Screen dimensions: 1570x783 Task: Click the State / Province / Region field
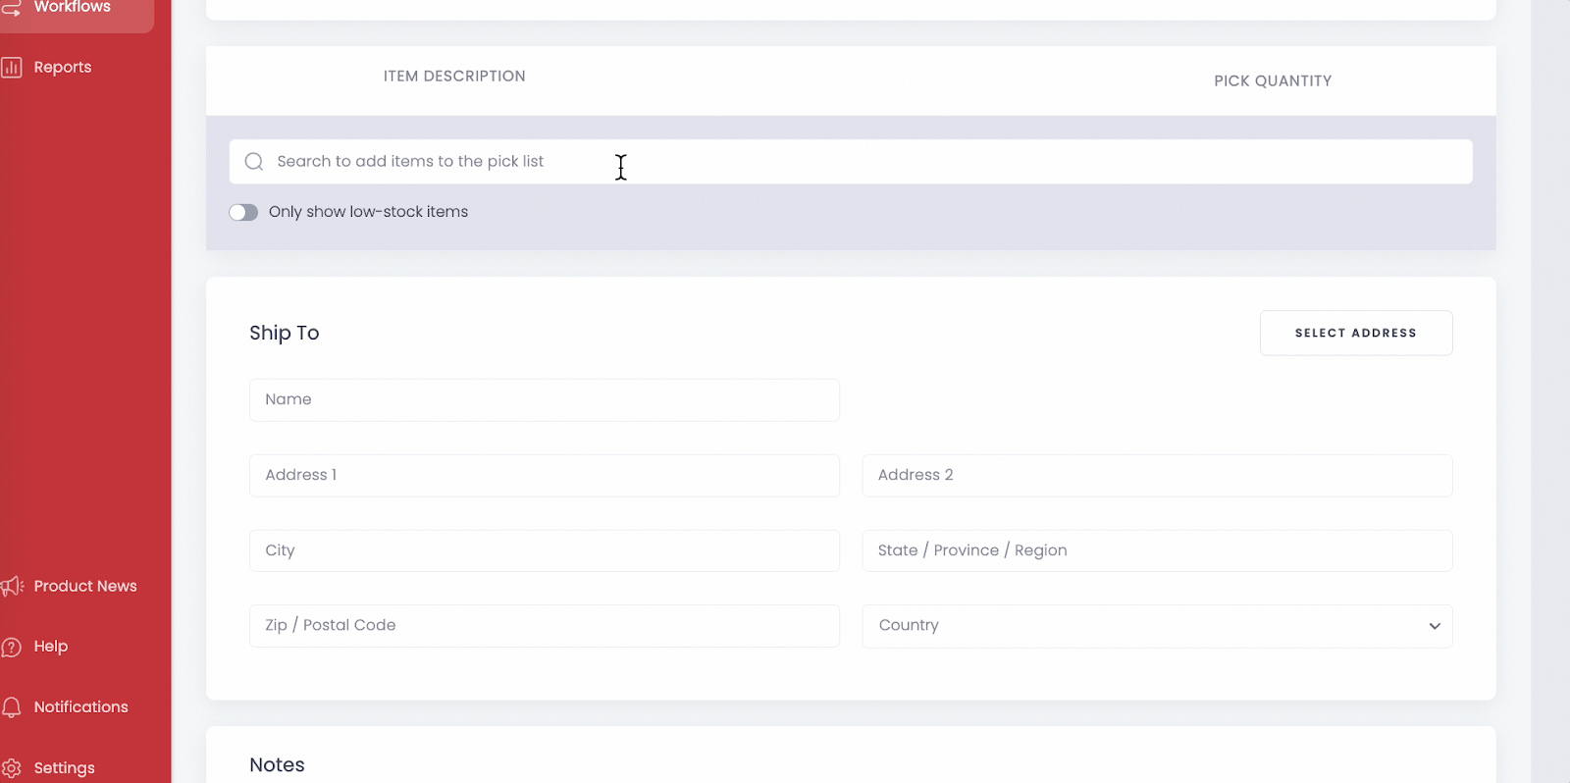[x=1157, y=550]
